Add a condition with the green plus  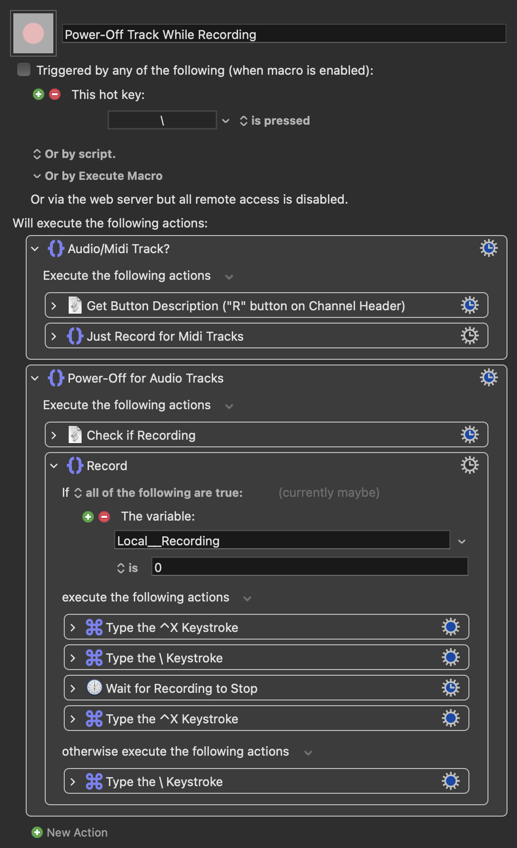click(88, 517)
